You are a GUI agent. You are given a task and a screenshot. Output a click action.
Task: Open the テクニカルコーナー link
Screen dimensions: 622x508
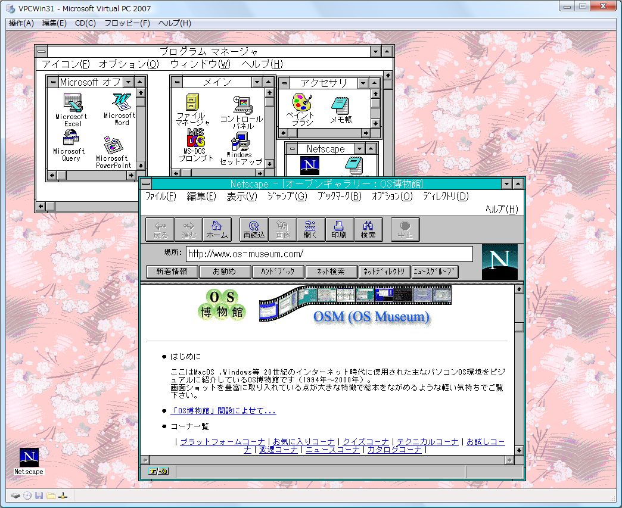point(428,442)
